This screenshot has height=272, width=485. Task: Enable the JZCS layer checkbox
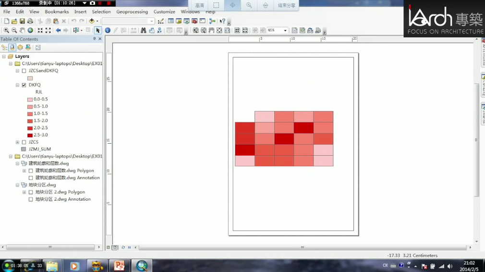tap(24, 142)
